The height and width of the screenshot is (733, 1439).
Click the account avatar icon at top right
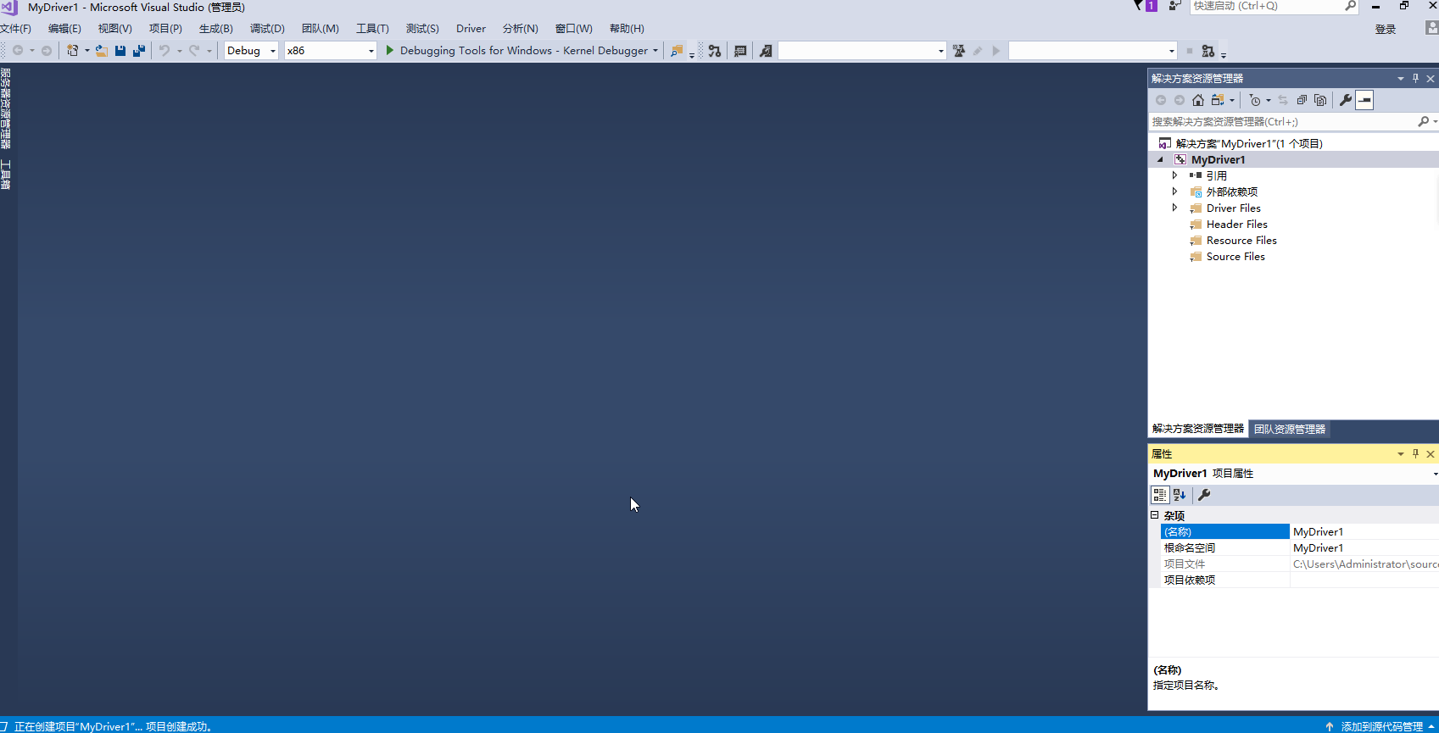(x=1431, y=28)
